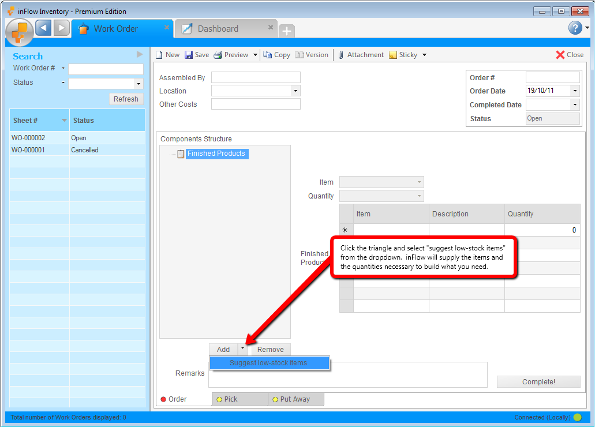The image size is (595, 427).
Task: Switch to the Dashboard tab
Action: (226, 29)
